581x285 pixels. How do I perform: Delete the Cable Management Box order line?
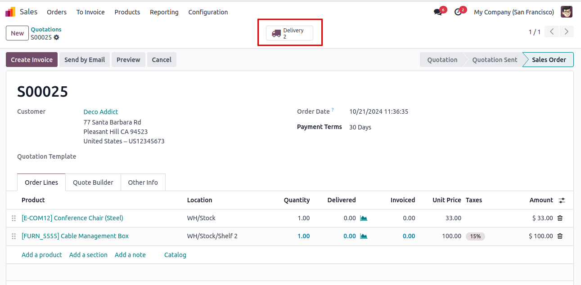[560, 236]
